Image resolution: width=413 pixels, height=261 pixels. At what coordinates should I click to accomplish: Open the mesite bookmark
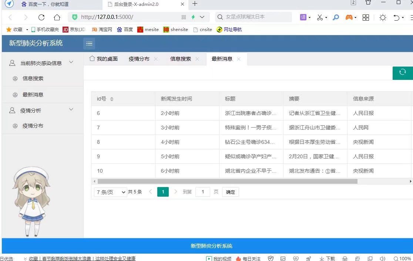(x=148, y=30)
